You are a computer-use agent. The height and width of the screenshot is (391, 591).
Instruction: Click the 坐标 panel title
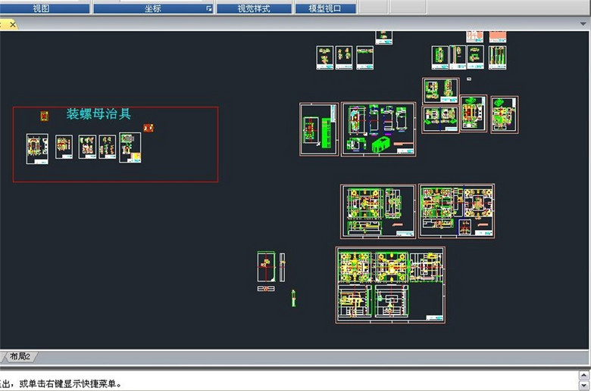pos(152,8)
